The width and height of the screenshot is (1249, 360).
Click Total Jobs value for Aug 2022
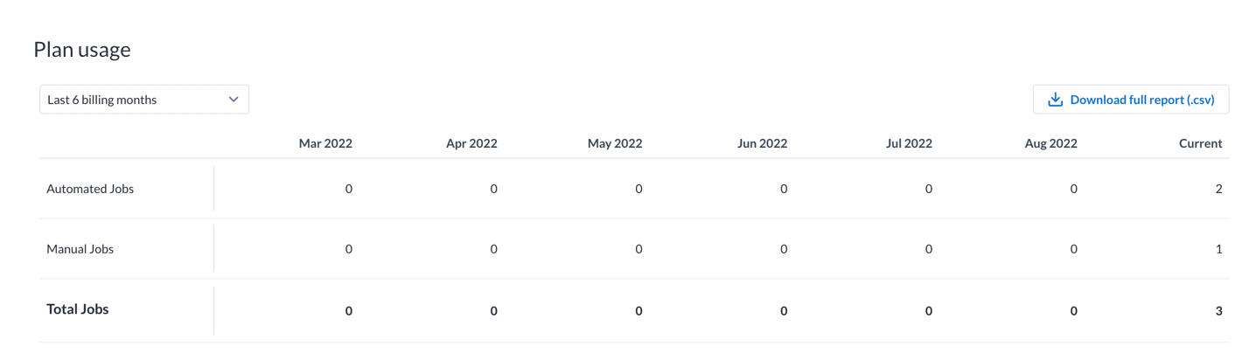tap(1074, 311)
